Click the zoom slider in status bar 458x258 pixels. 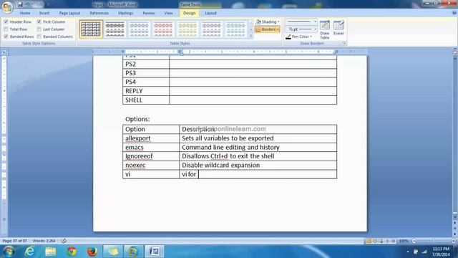coord(434,241)
